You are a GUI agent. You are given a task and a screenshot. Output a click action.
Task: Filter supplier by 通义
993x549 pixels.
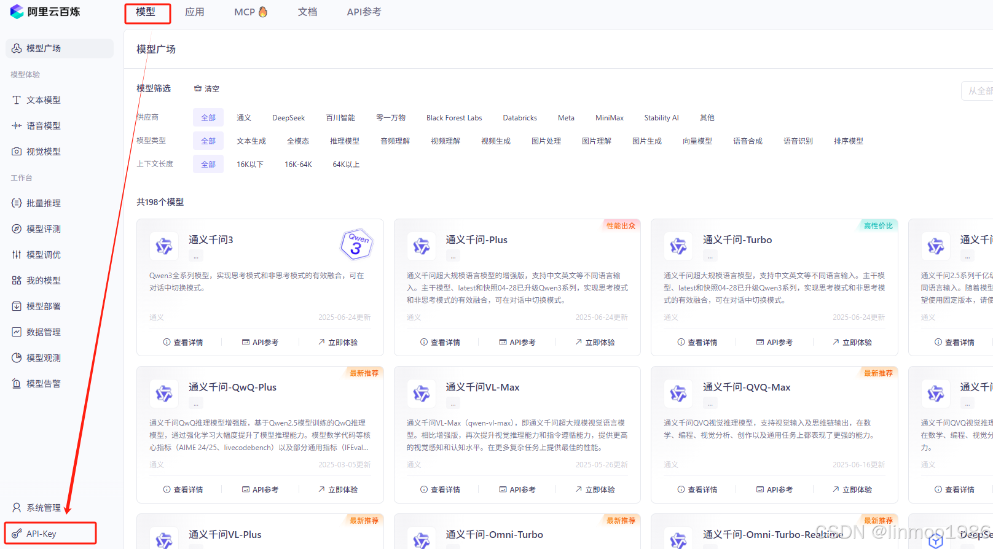point(244,117)
